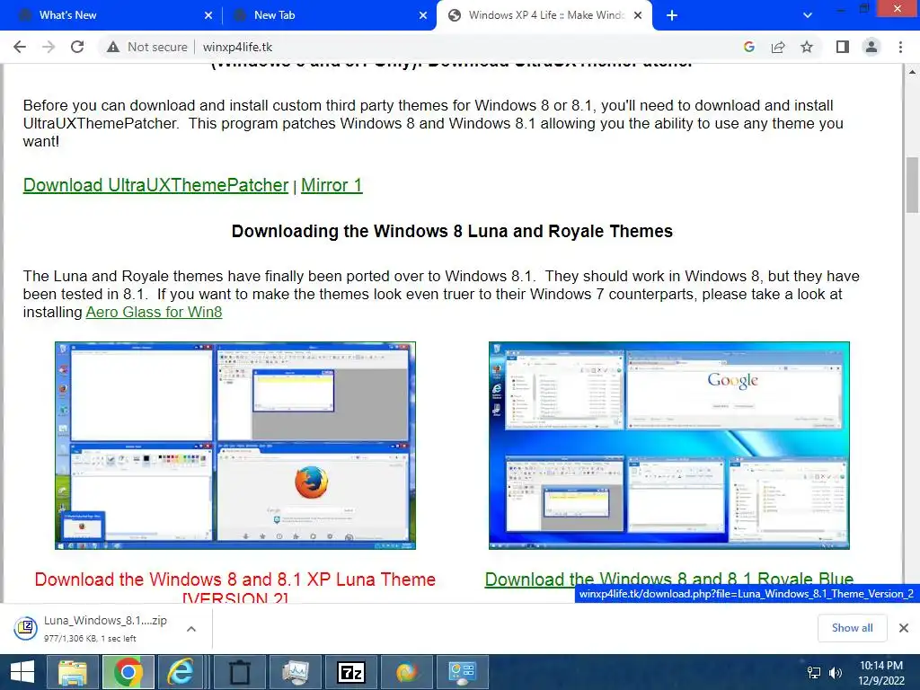This screenshot has width=920, height=690.
Task: Click the network tray icon
Action: click(814, 672)
